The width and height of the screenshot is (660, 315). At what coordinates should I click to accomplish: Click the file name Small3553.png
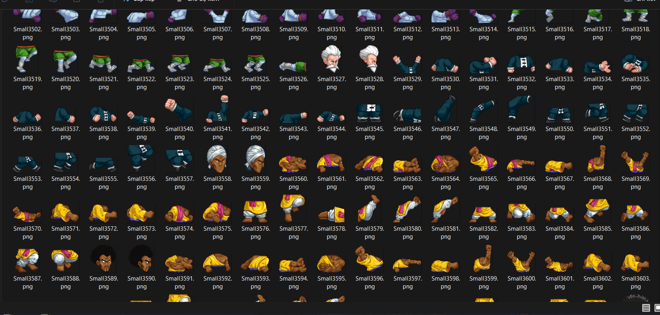(x=27, y=183)
